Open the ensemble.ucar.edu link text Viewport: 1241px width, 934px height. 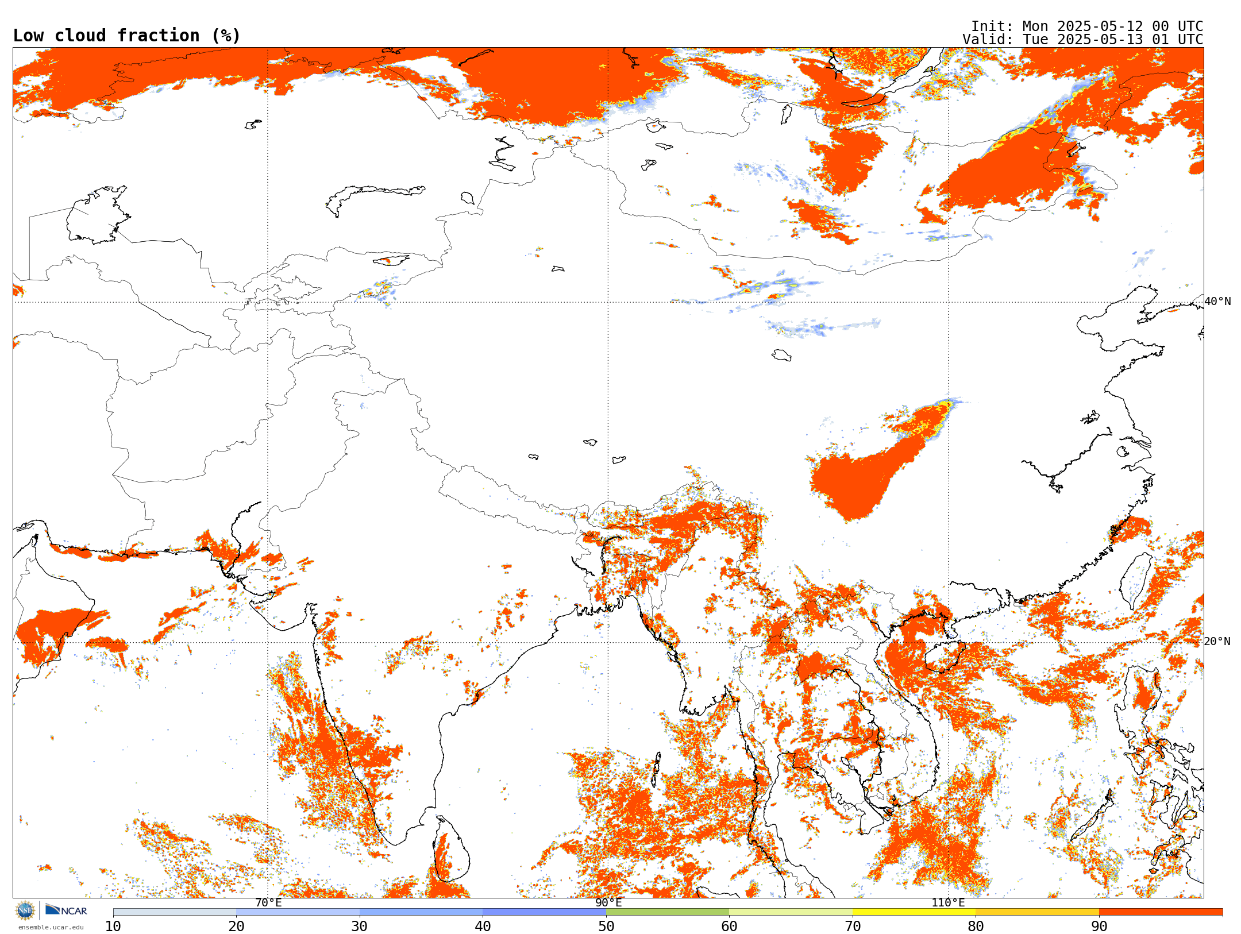pos(51,927)
